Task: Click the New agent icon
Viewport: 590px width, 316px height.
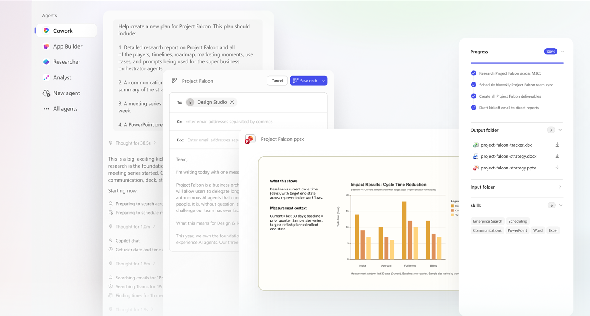Action: point(46,93)
